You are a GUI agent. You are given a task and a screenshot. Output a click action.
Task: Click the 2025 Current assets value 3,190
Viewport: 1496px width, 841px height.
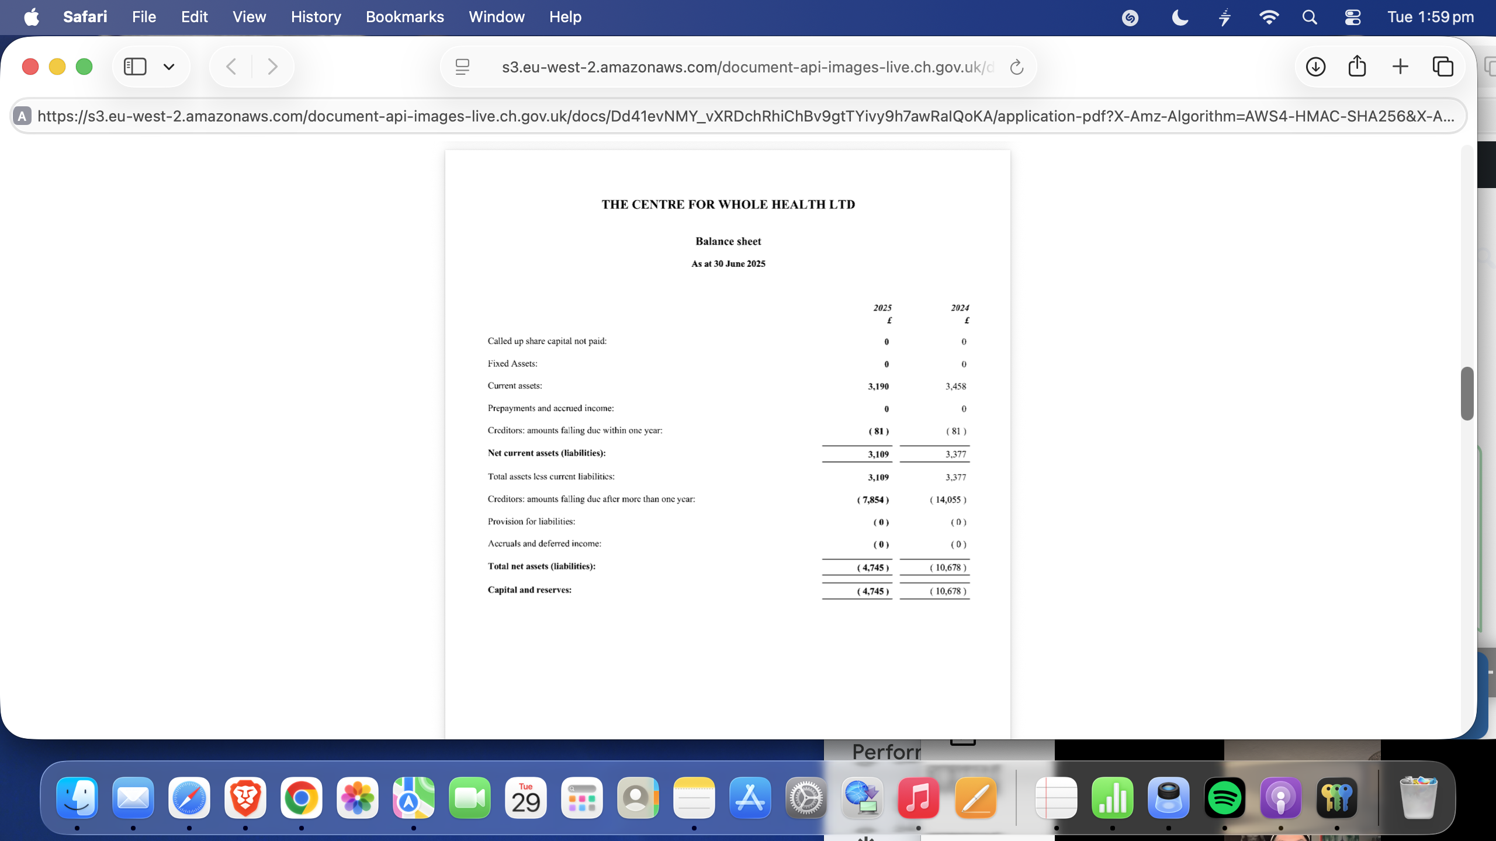pyautogui.click(x=878, y=386)
